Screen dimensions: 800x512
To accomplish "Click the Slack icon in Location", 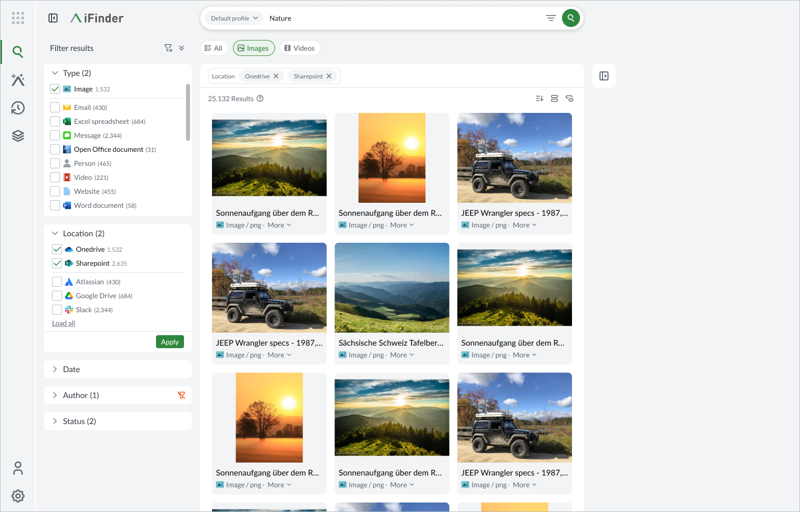I will click(69, 310).
